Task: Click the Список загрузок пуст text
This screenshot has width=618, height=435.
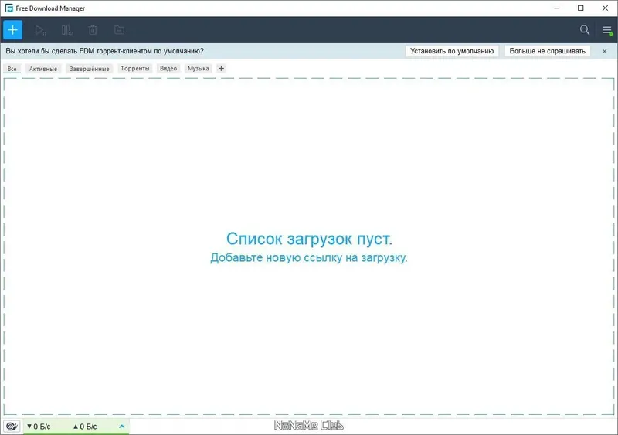Action: pyautogui.click(x=309, y=239)
